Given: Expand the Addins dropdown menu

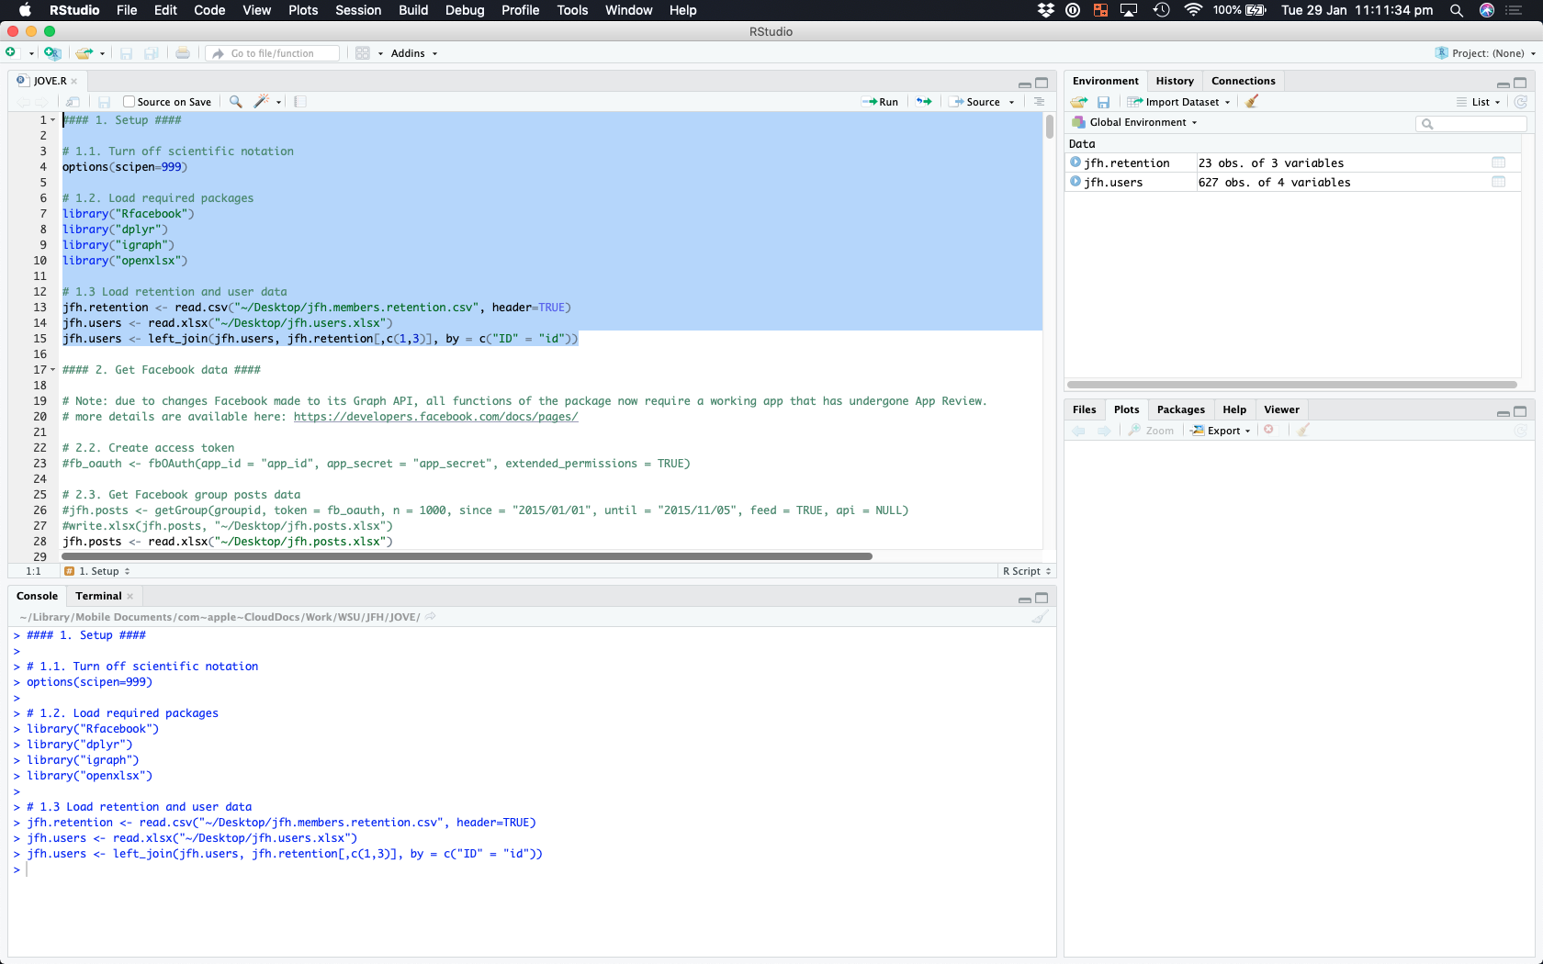Looking at the screenshot, I should 413,53.
